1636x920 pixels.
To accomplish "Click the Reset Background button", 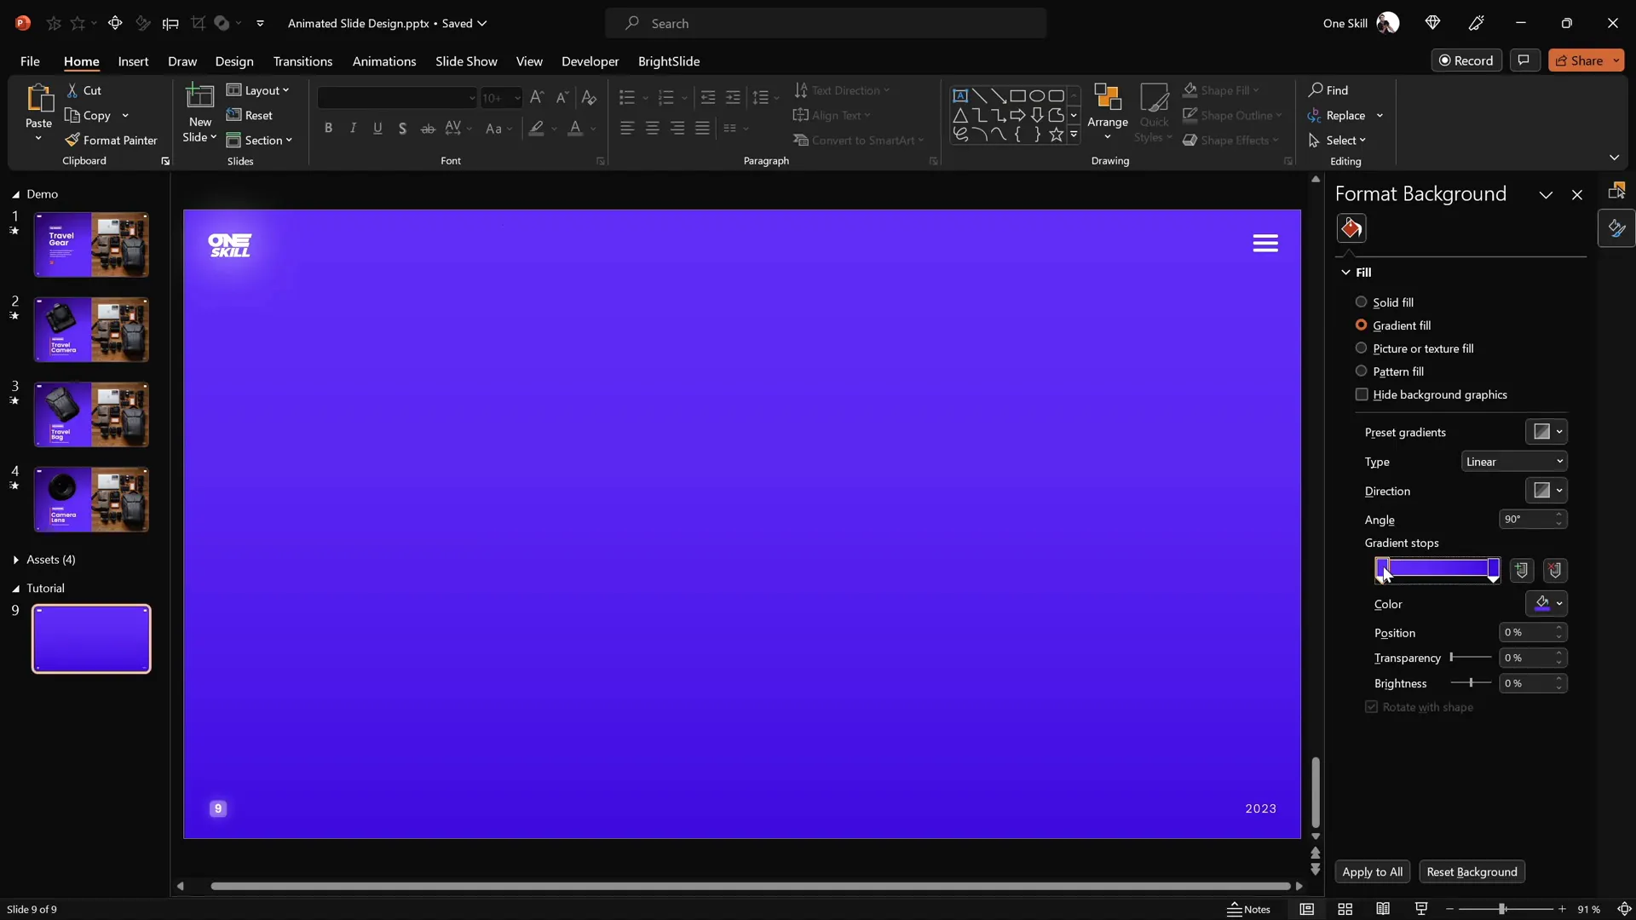I will click(x=1472, y=871).
